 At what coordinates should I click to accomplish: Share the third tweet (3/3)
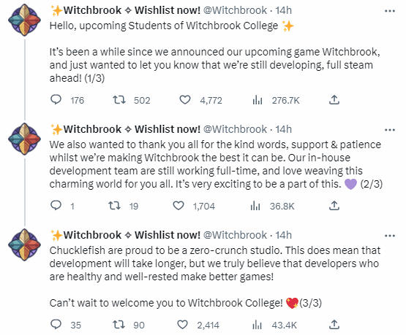[334, 324]
